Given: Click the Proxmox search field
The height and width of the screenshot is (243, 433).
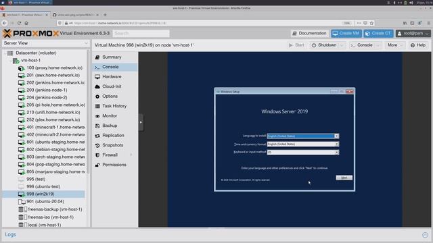Looking at the screenshot, I should [x=141, y=33].
